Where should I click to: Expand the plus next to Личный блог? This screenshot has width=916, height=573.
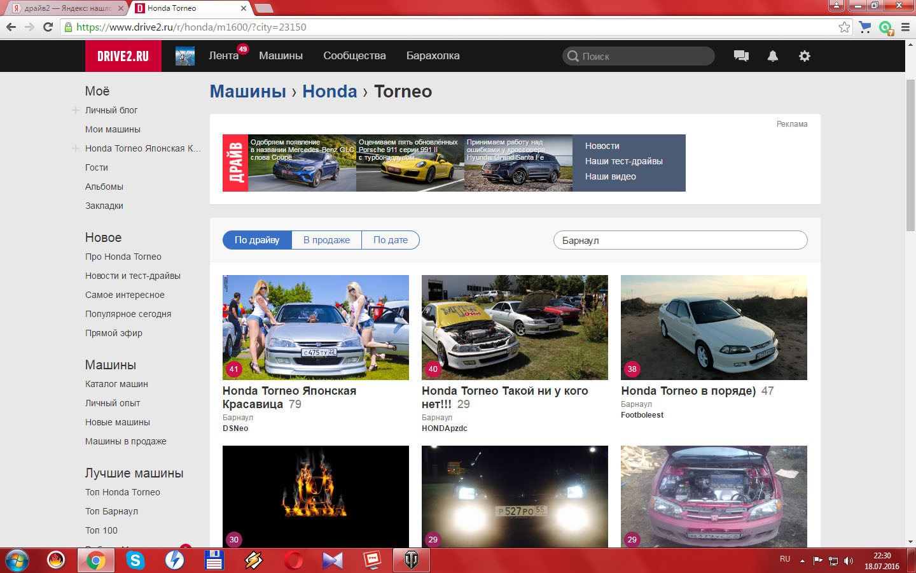(x=75, y=110)
